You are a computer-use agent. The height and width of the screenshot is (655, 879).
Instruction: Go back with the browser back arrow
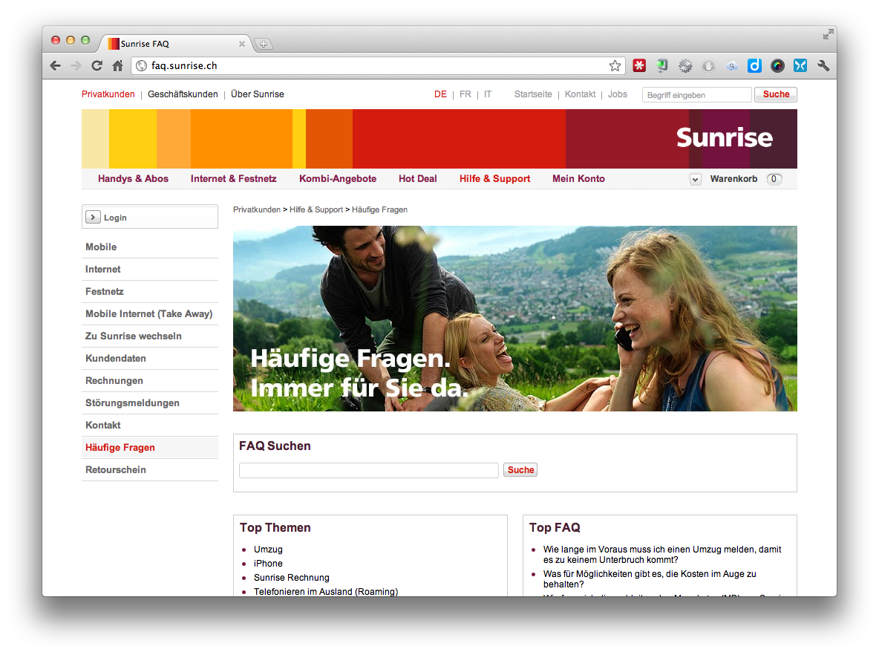(x=55, y=65)
